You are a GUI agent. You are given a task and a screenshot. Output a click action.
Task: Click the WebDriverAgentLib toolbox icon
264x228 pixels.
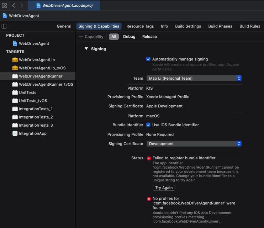pos(15,60)
